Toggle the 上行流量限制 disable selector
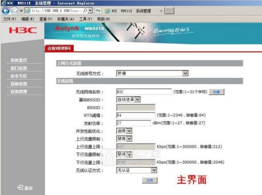The image size is (262, 195). [124, 139]
